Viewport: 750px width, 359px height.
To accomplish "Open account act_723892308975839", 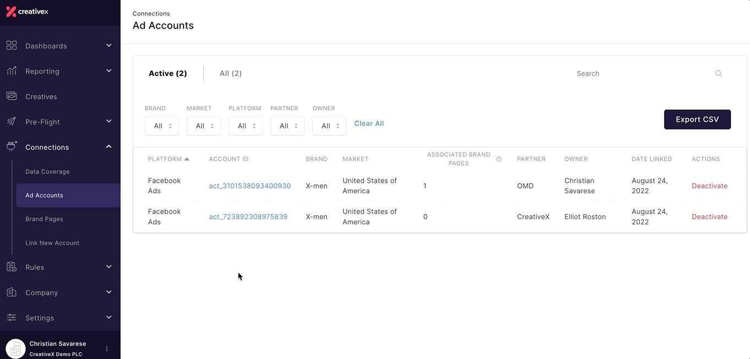I will point(248,217).
